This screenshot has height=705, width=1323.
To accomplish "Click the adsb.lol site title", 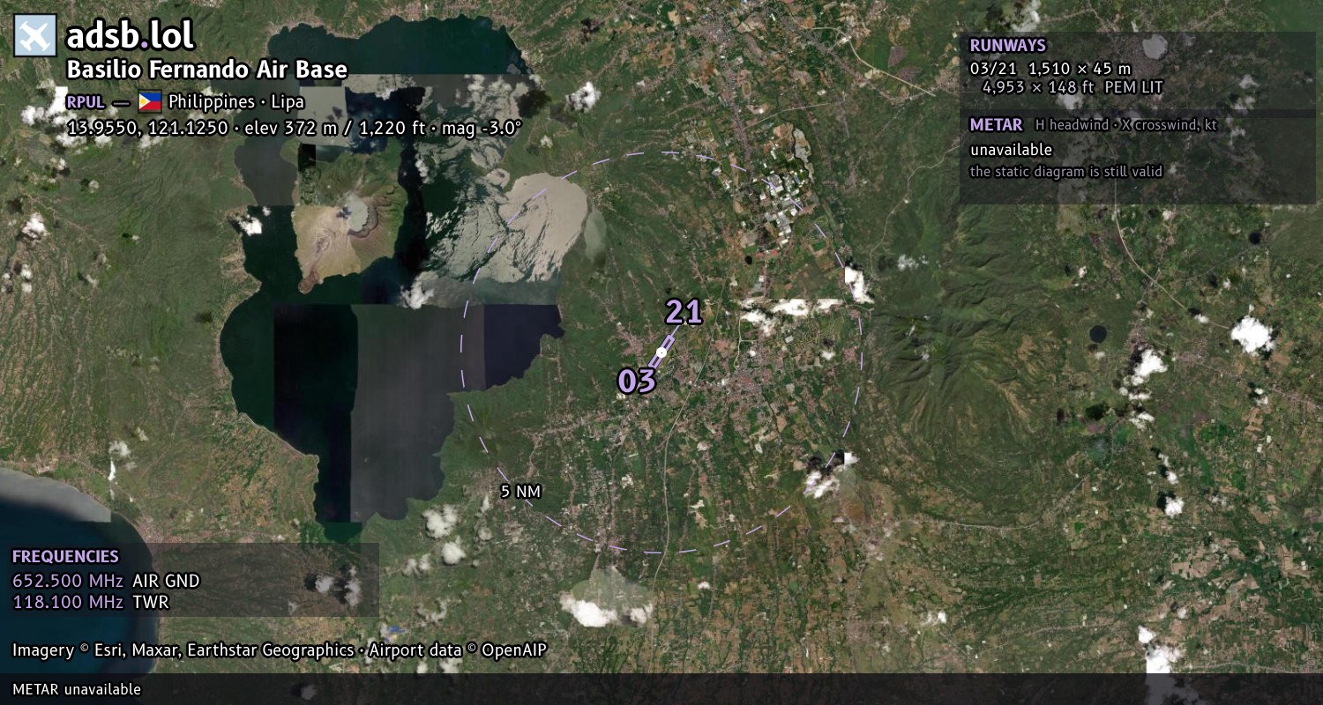I will tap(131, 36).
